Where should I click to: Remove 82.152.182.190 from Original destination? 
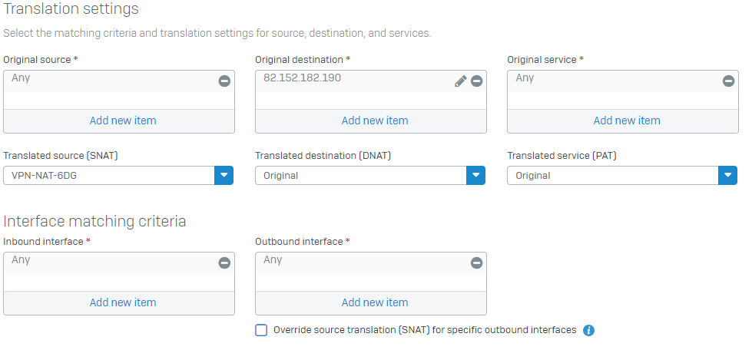point(476,81)
